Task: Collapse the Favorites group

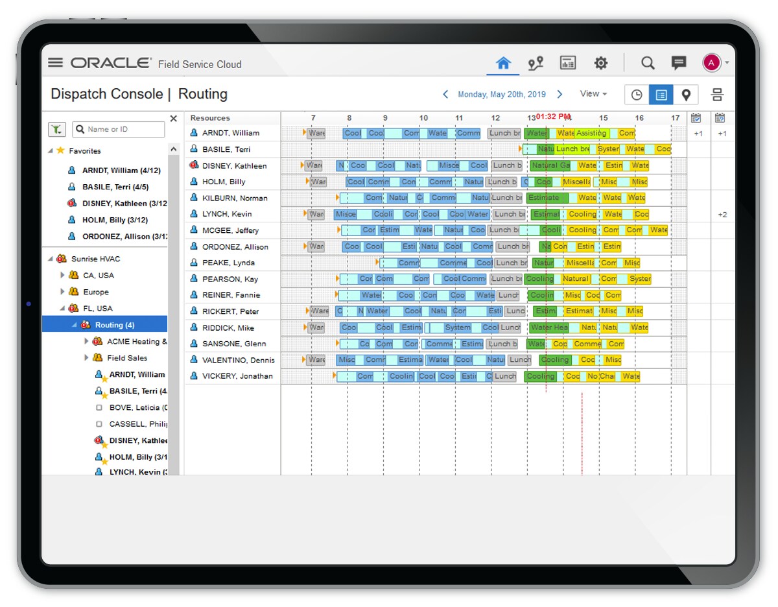Action: 51,151
